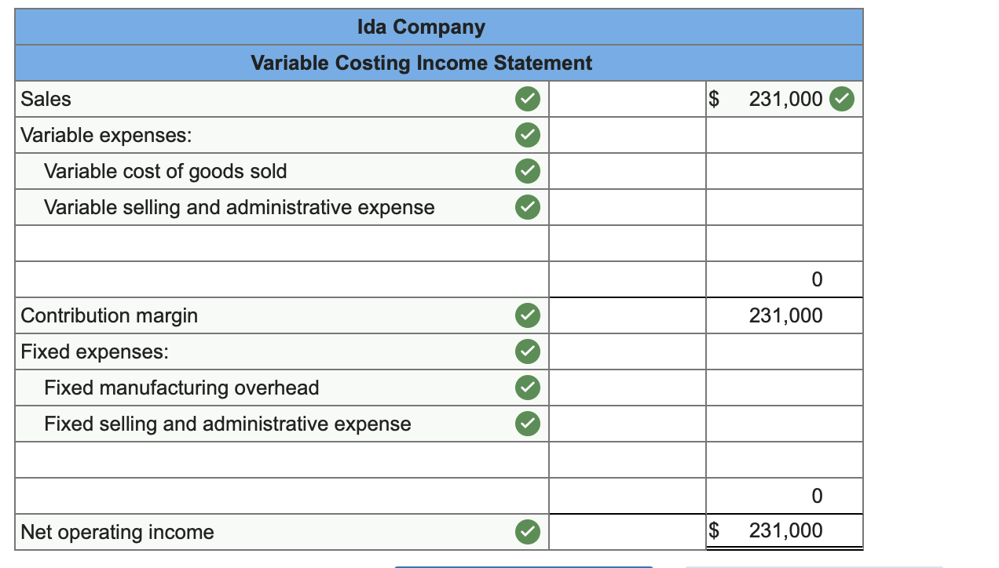Open the Variable cost of goods sold cell
This screenshot has height=568, width=999.
282,172
